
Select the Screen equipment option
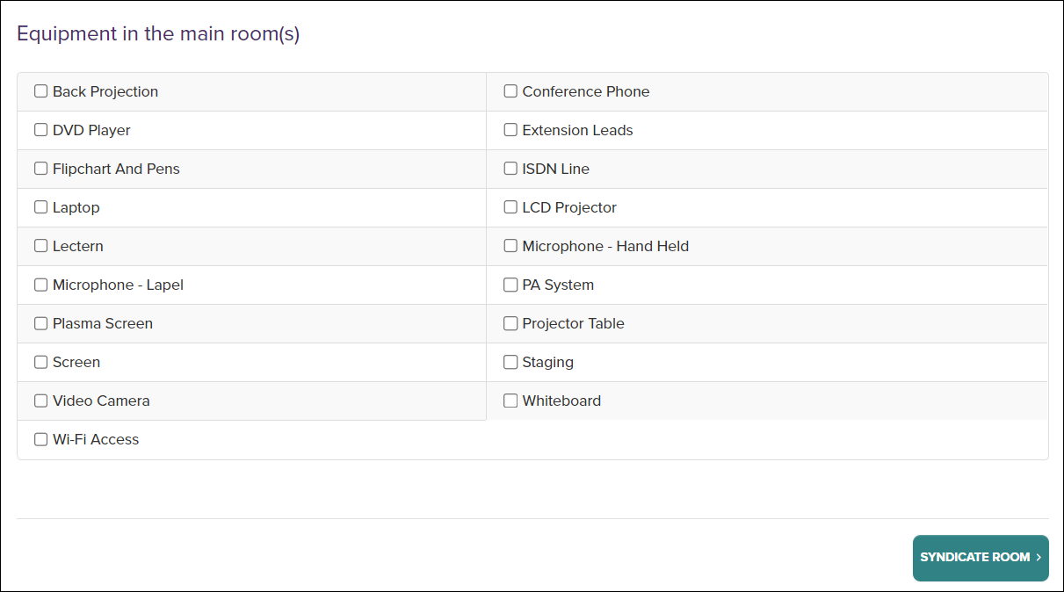click(x=40, y=361)
